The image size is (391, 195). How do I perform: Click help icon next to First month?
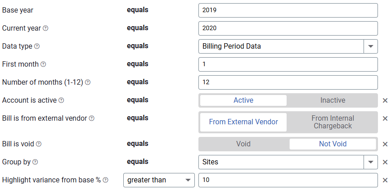coord(43,64)
